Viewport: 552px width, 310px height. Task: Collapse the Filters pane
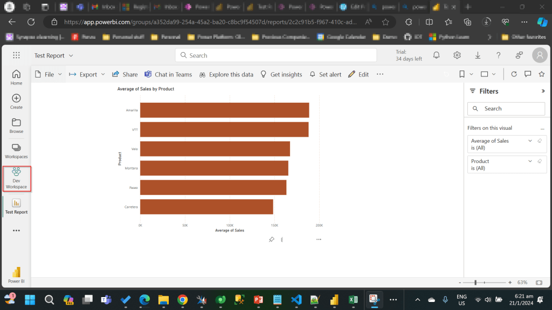coord(543,91)
